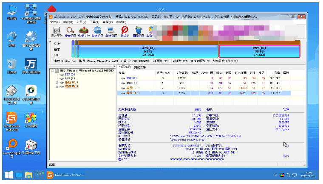This screenshot has width=323, height=184.
Task: Click the 保存更改 (Save Changes) toolbar icon
Action: coord(57,31)
